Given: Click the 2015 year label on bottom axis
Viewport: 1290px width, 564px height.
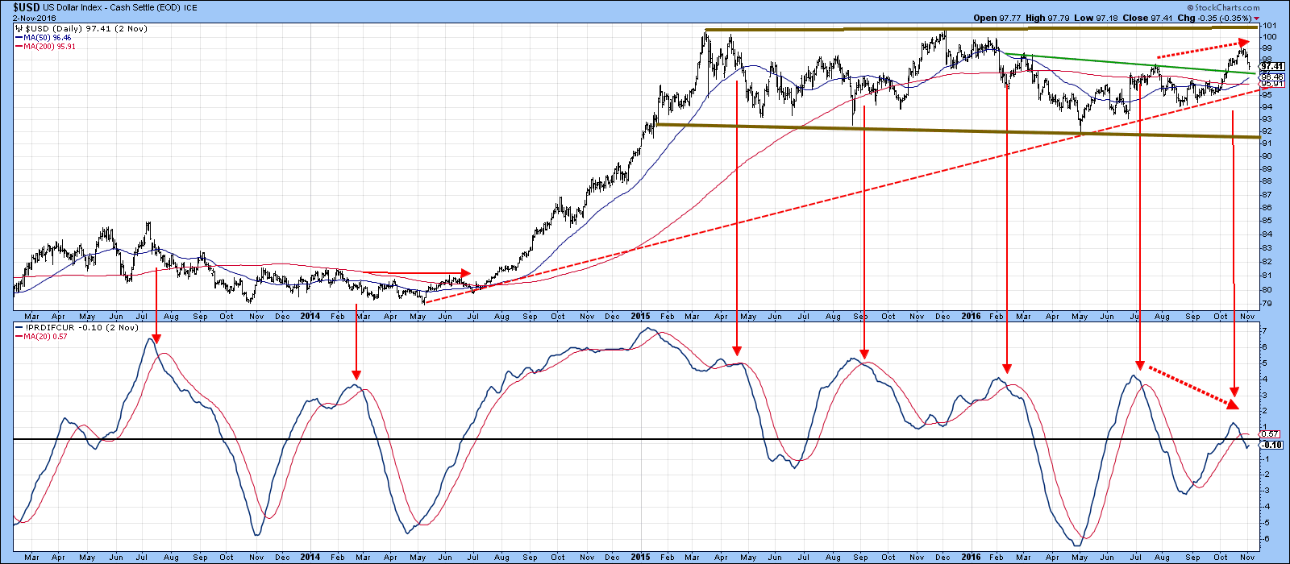Looking at the screenshot, I should coord(640,557).
